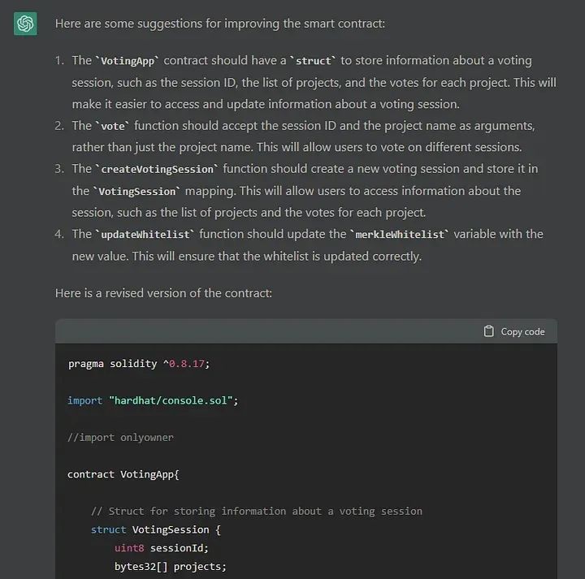Click the inline code merkleWhitelist
This screenshot has height=579, width=585.
tap(400, 235)
